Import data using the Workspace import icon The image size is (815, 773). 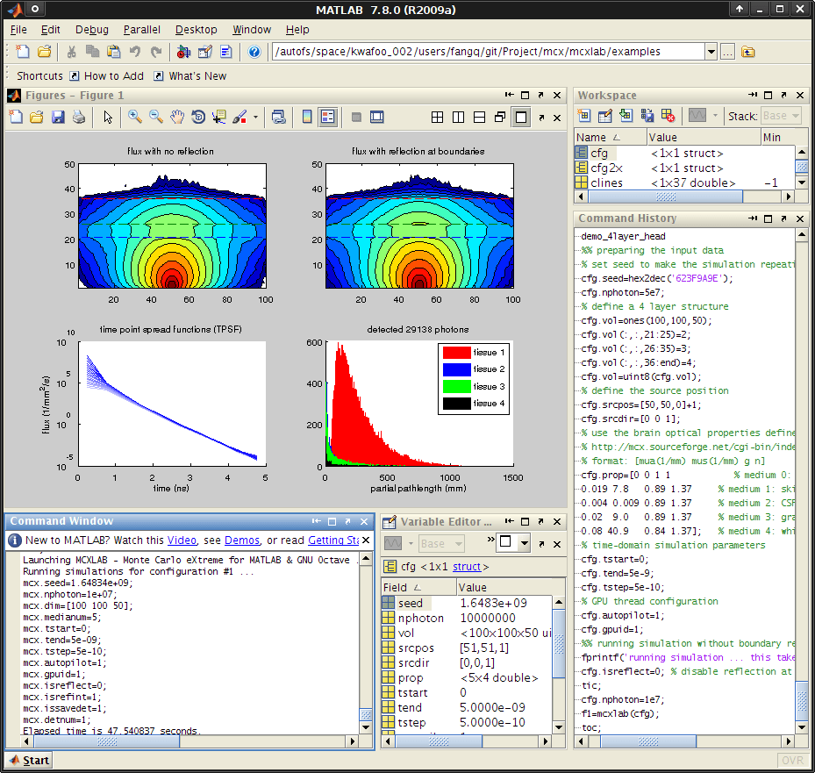click(x=626, y=115)
